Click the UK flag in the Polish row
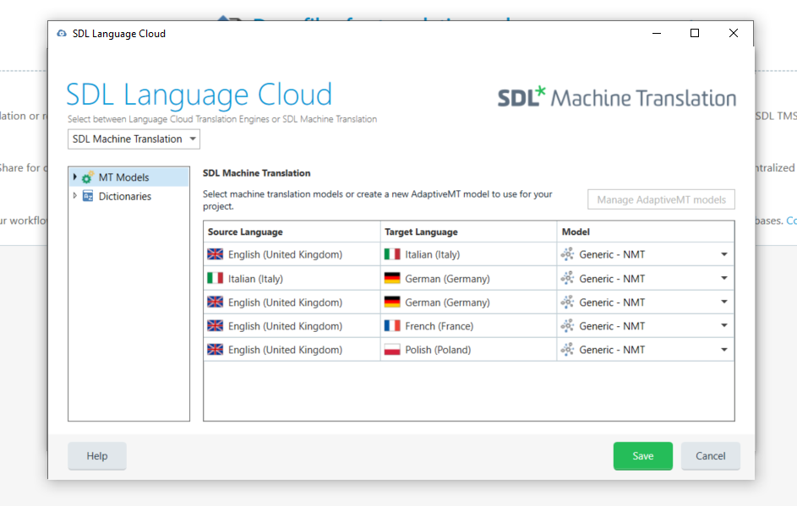This screenshot has width=797, height=506. pyautogui.click(x=215, y=350)
